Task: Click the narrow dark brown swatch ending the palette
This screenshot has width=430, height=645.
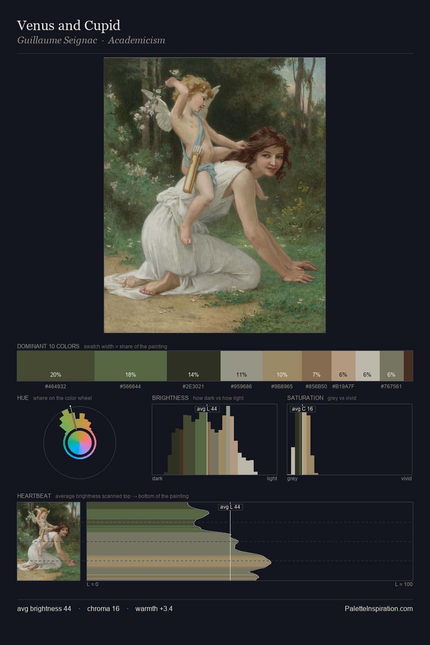Action: click(x=408, y=366)
